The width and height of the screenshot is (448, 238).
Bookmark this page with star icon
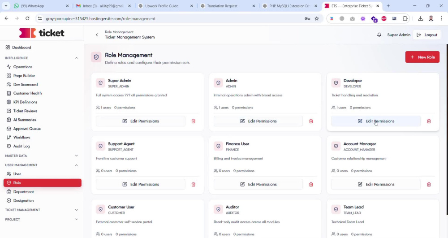coord(317,18)
